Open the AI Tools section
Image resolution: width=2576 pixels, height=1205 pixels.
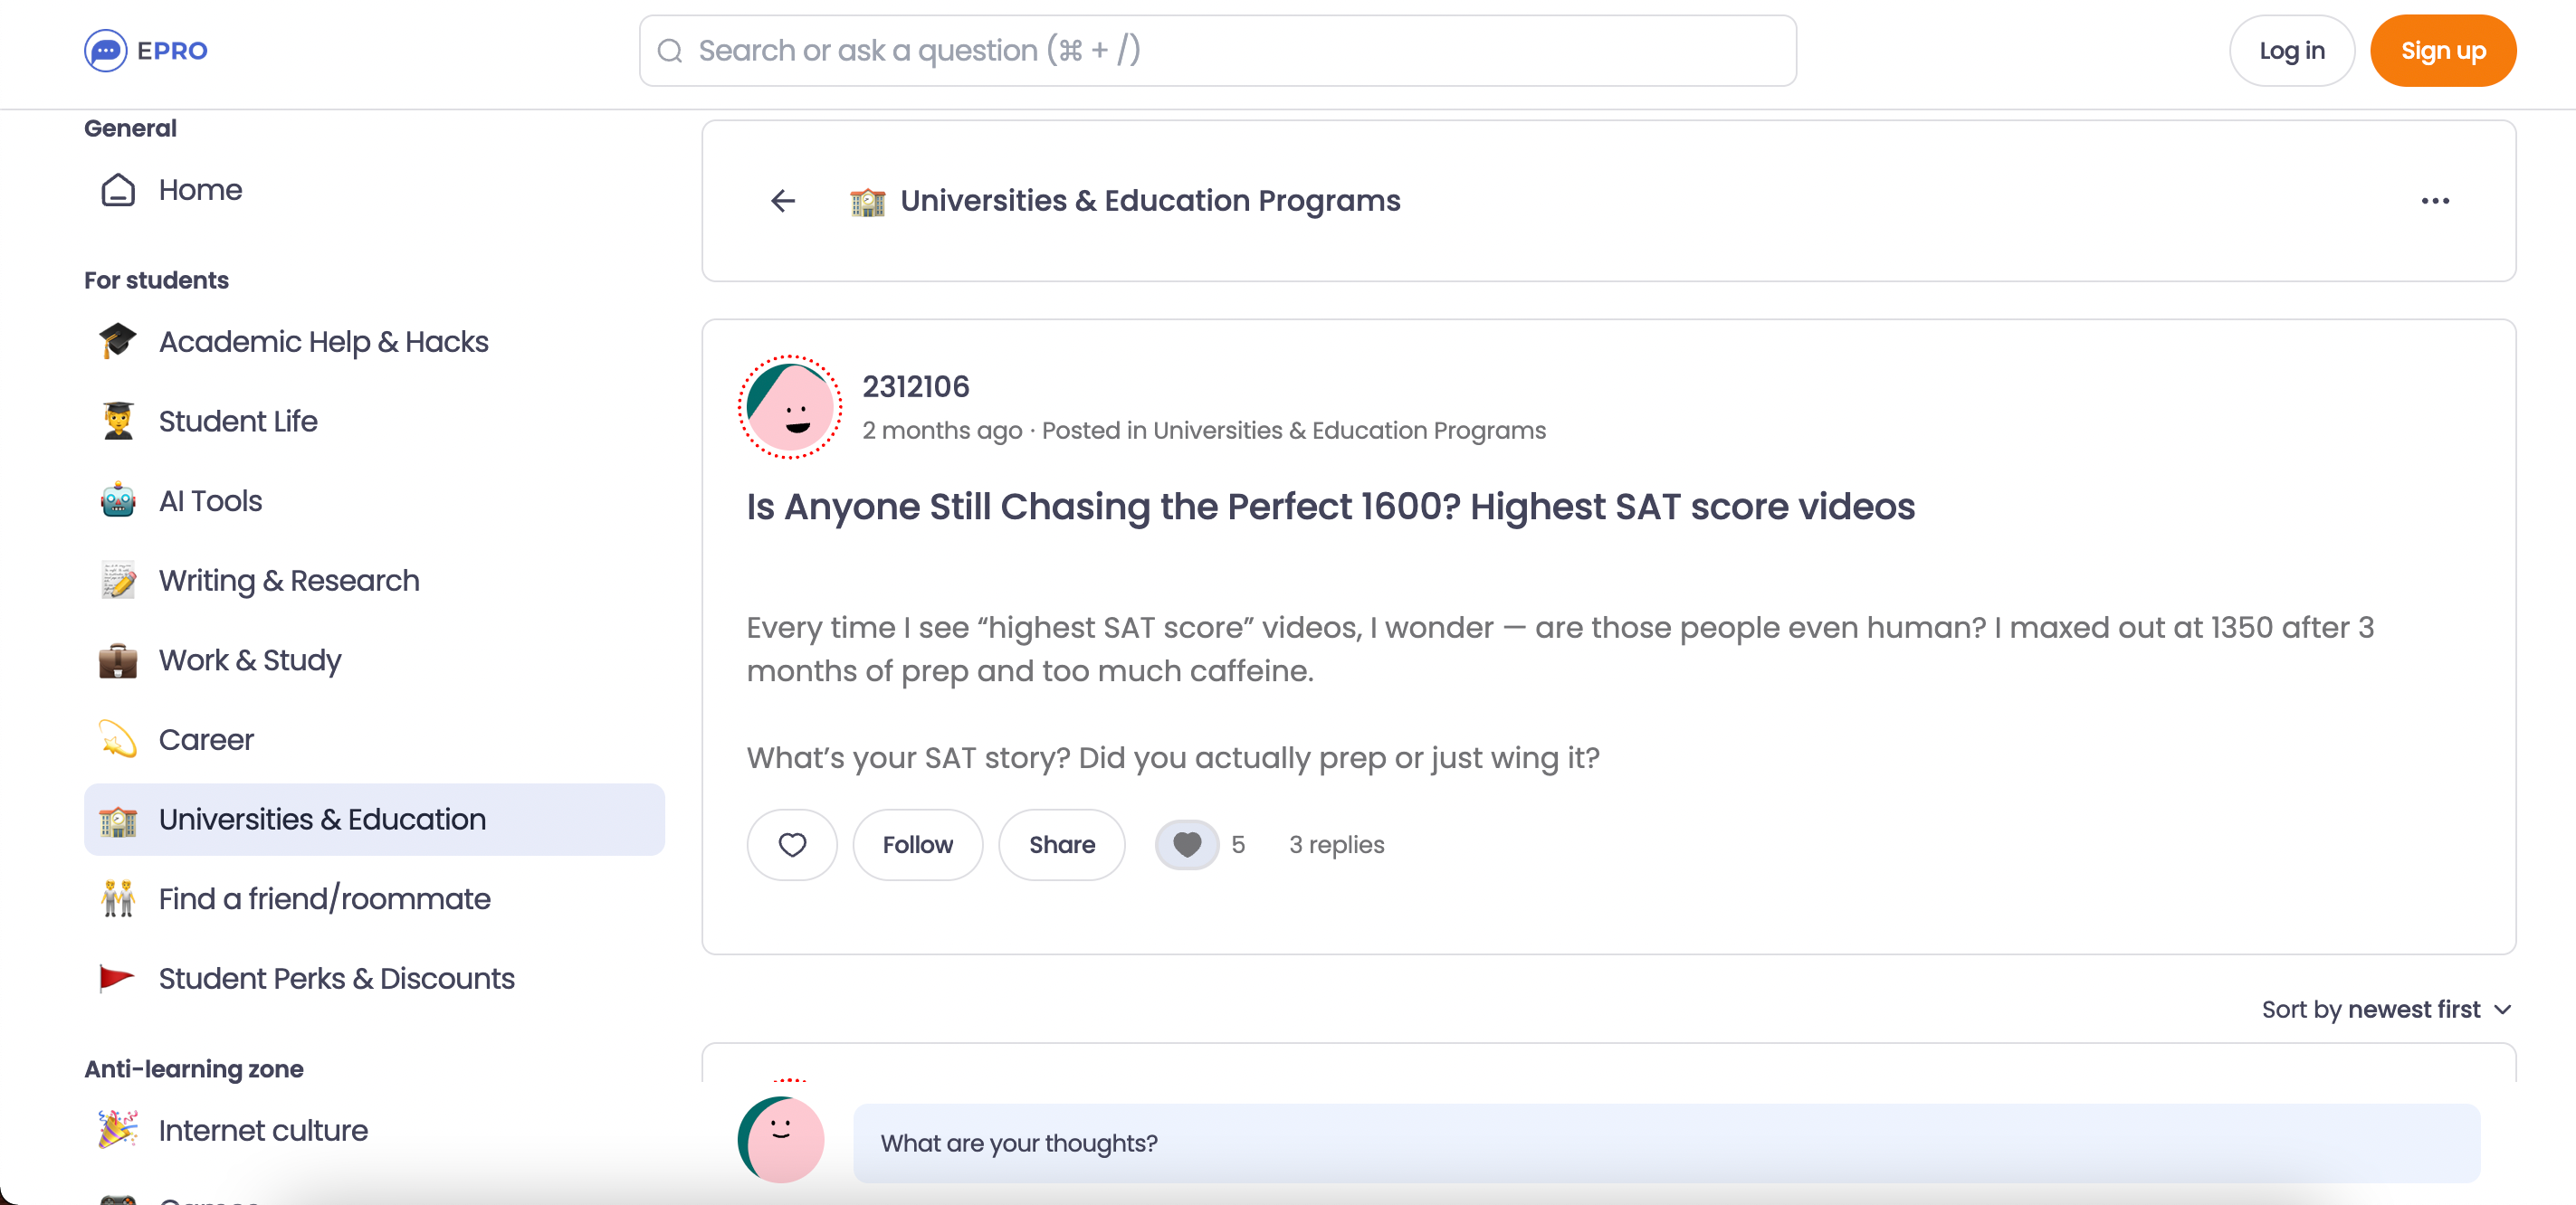click(210, 500)
